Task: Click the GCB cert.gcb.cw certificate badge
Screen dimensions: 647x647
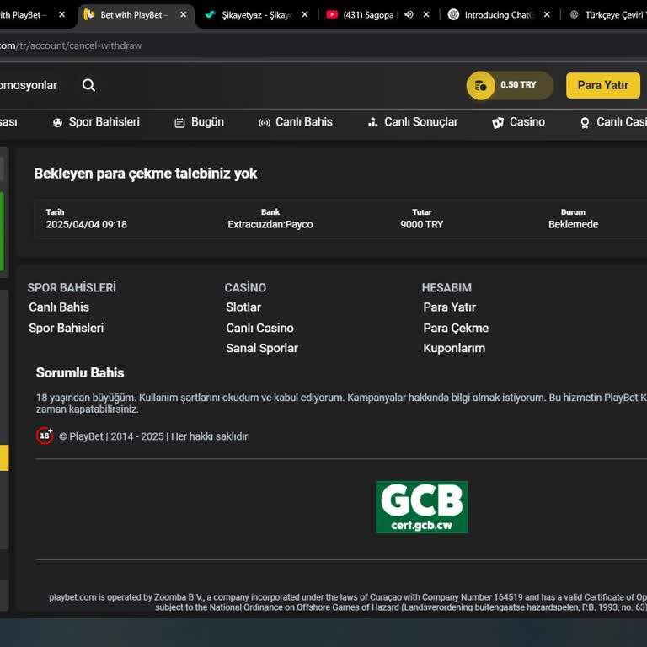Action: (x=422, y=507)
